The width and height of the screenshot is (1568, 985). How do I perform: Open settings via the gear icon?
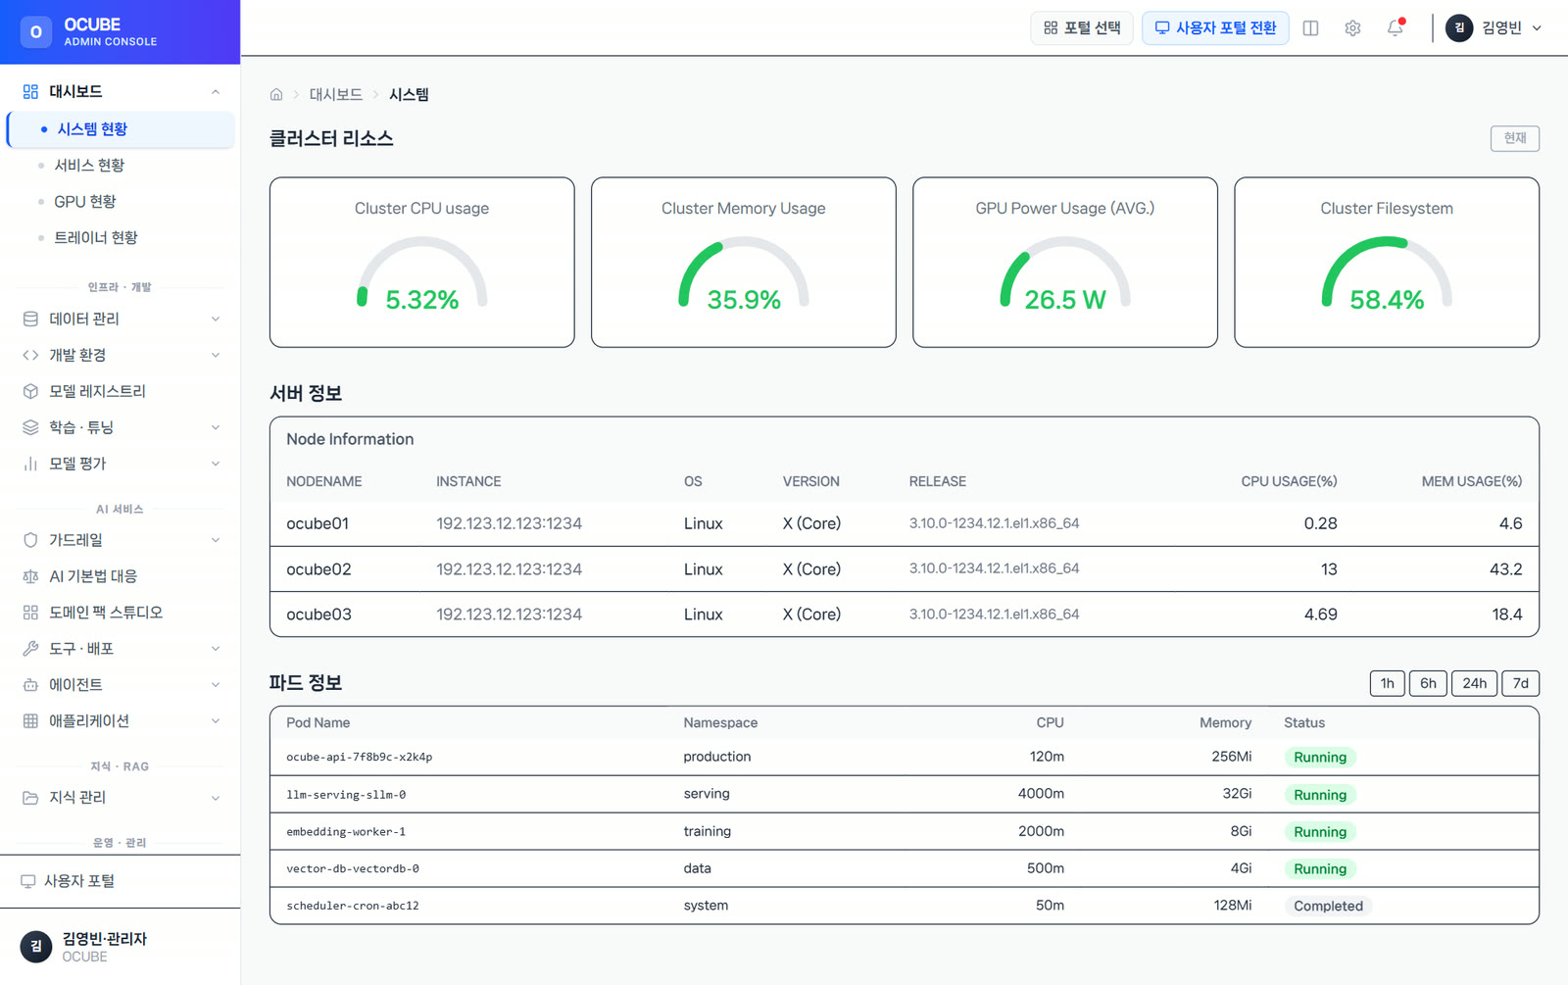tap(1352, 27)
